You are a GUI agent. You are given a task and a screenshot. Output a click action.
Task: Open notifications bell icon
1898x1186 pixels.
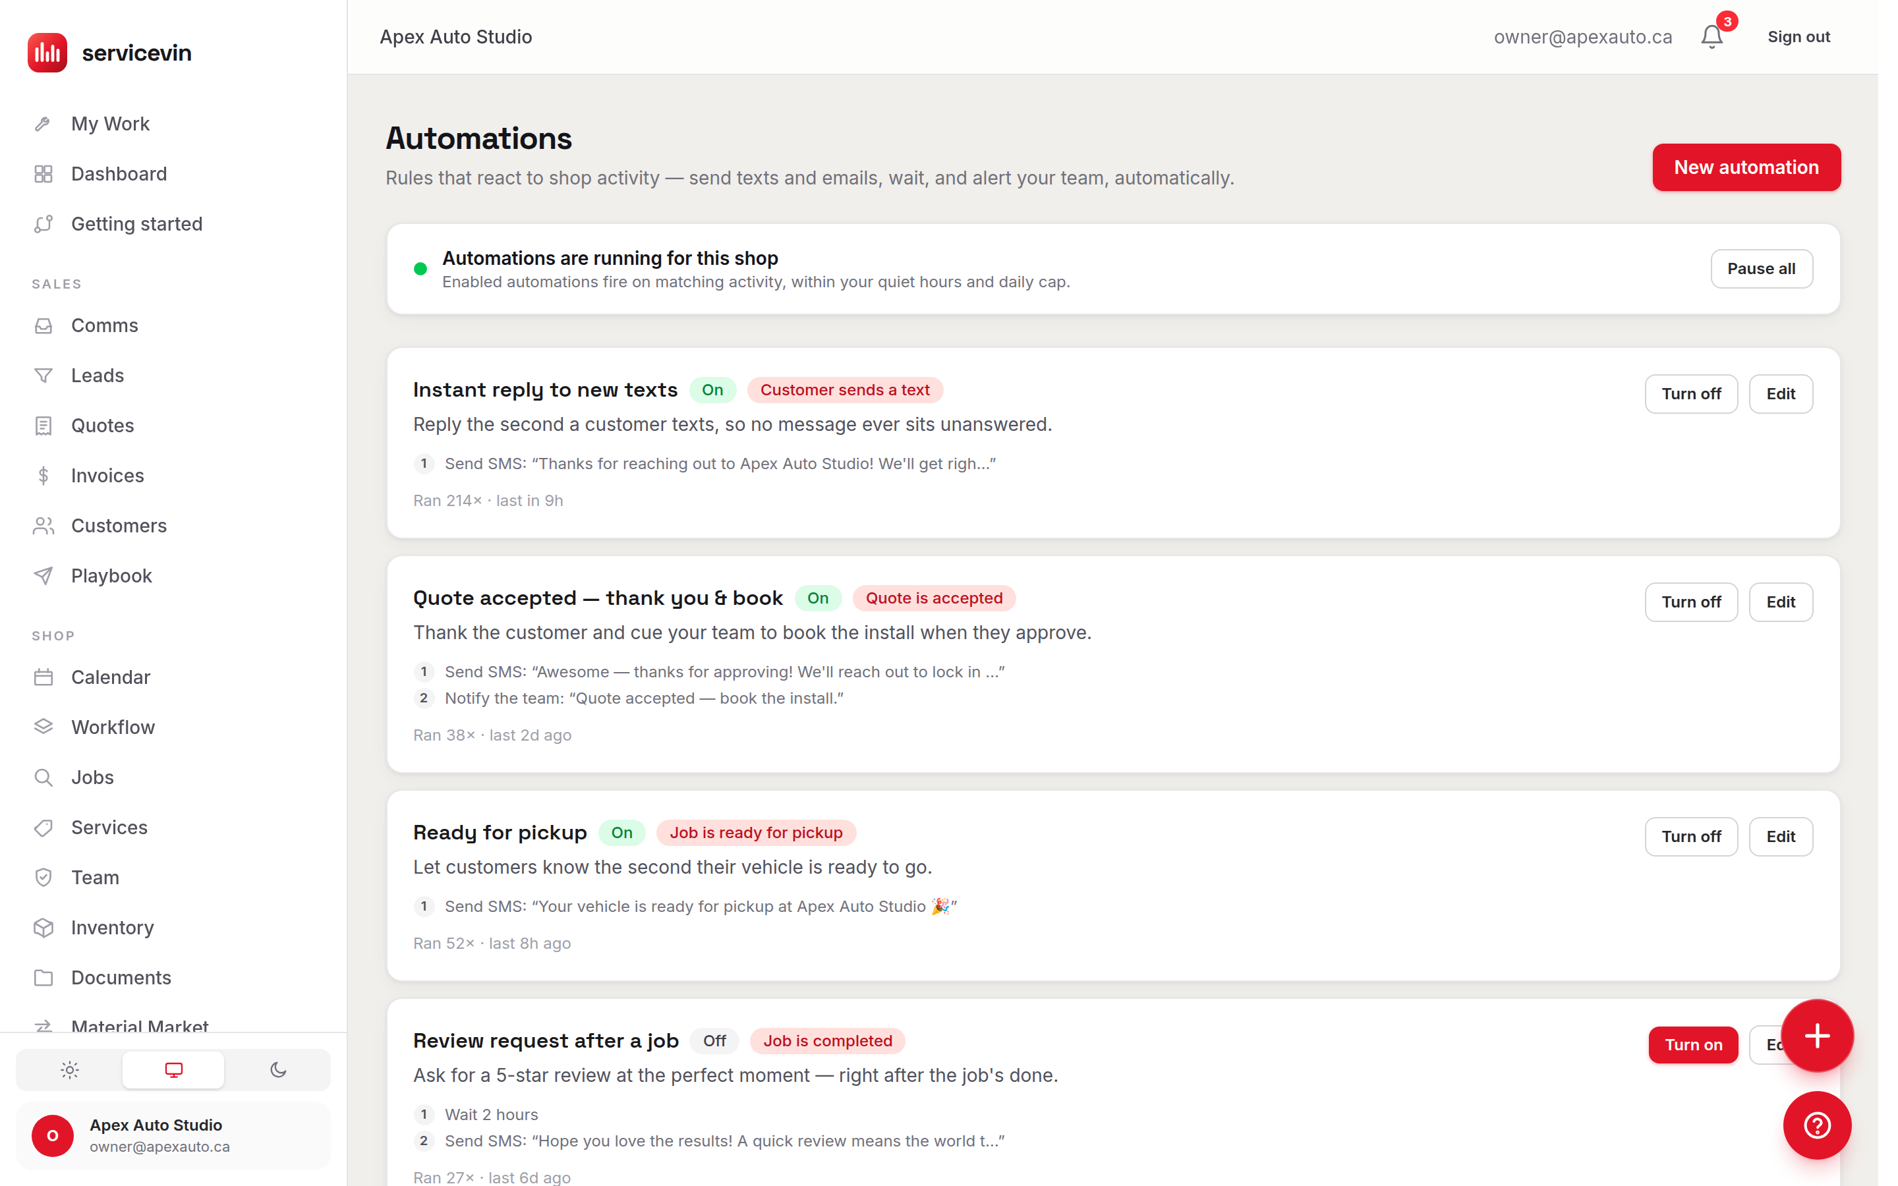tap(1712, 37)
